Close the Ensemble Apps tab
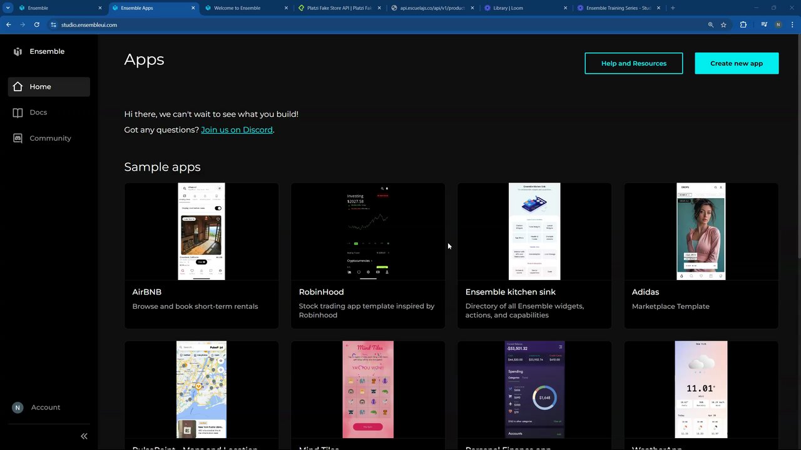This screenshot has height=450, width=801. click(x=193, y=8)
